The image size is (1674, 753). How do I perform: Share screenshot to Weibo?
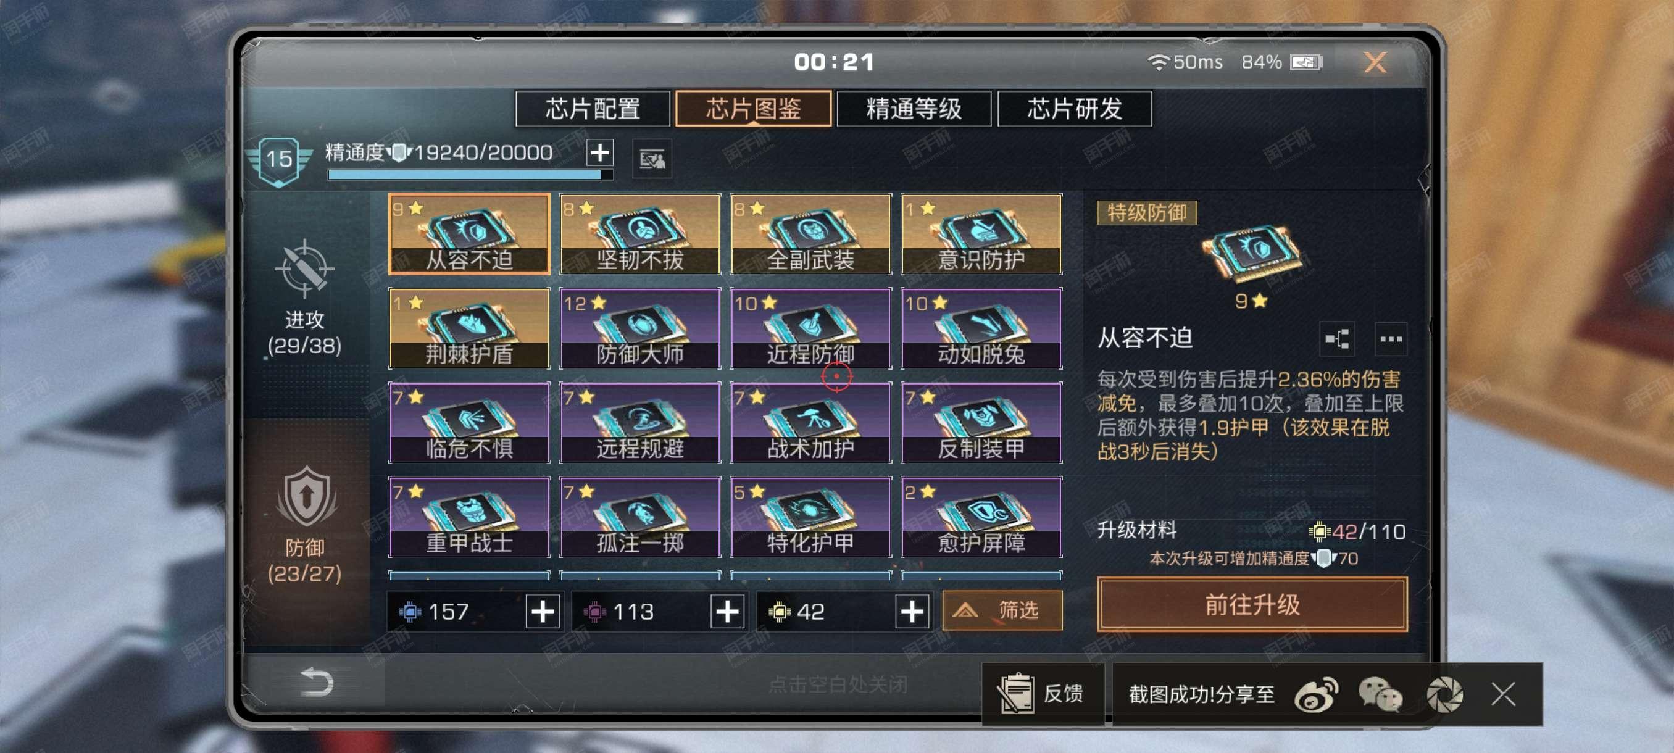coord(1316,694)
